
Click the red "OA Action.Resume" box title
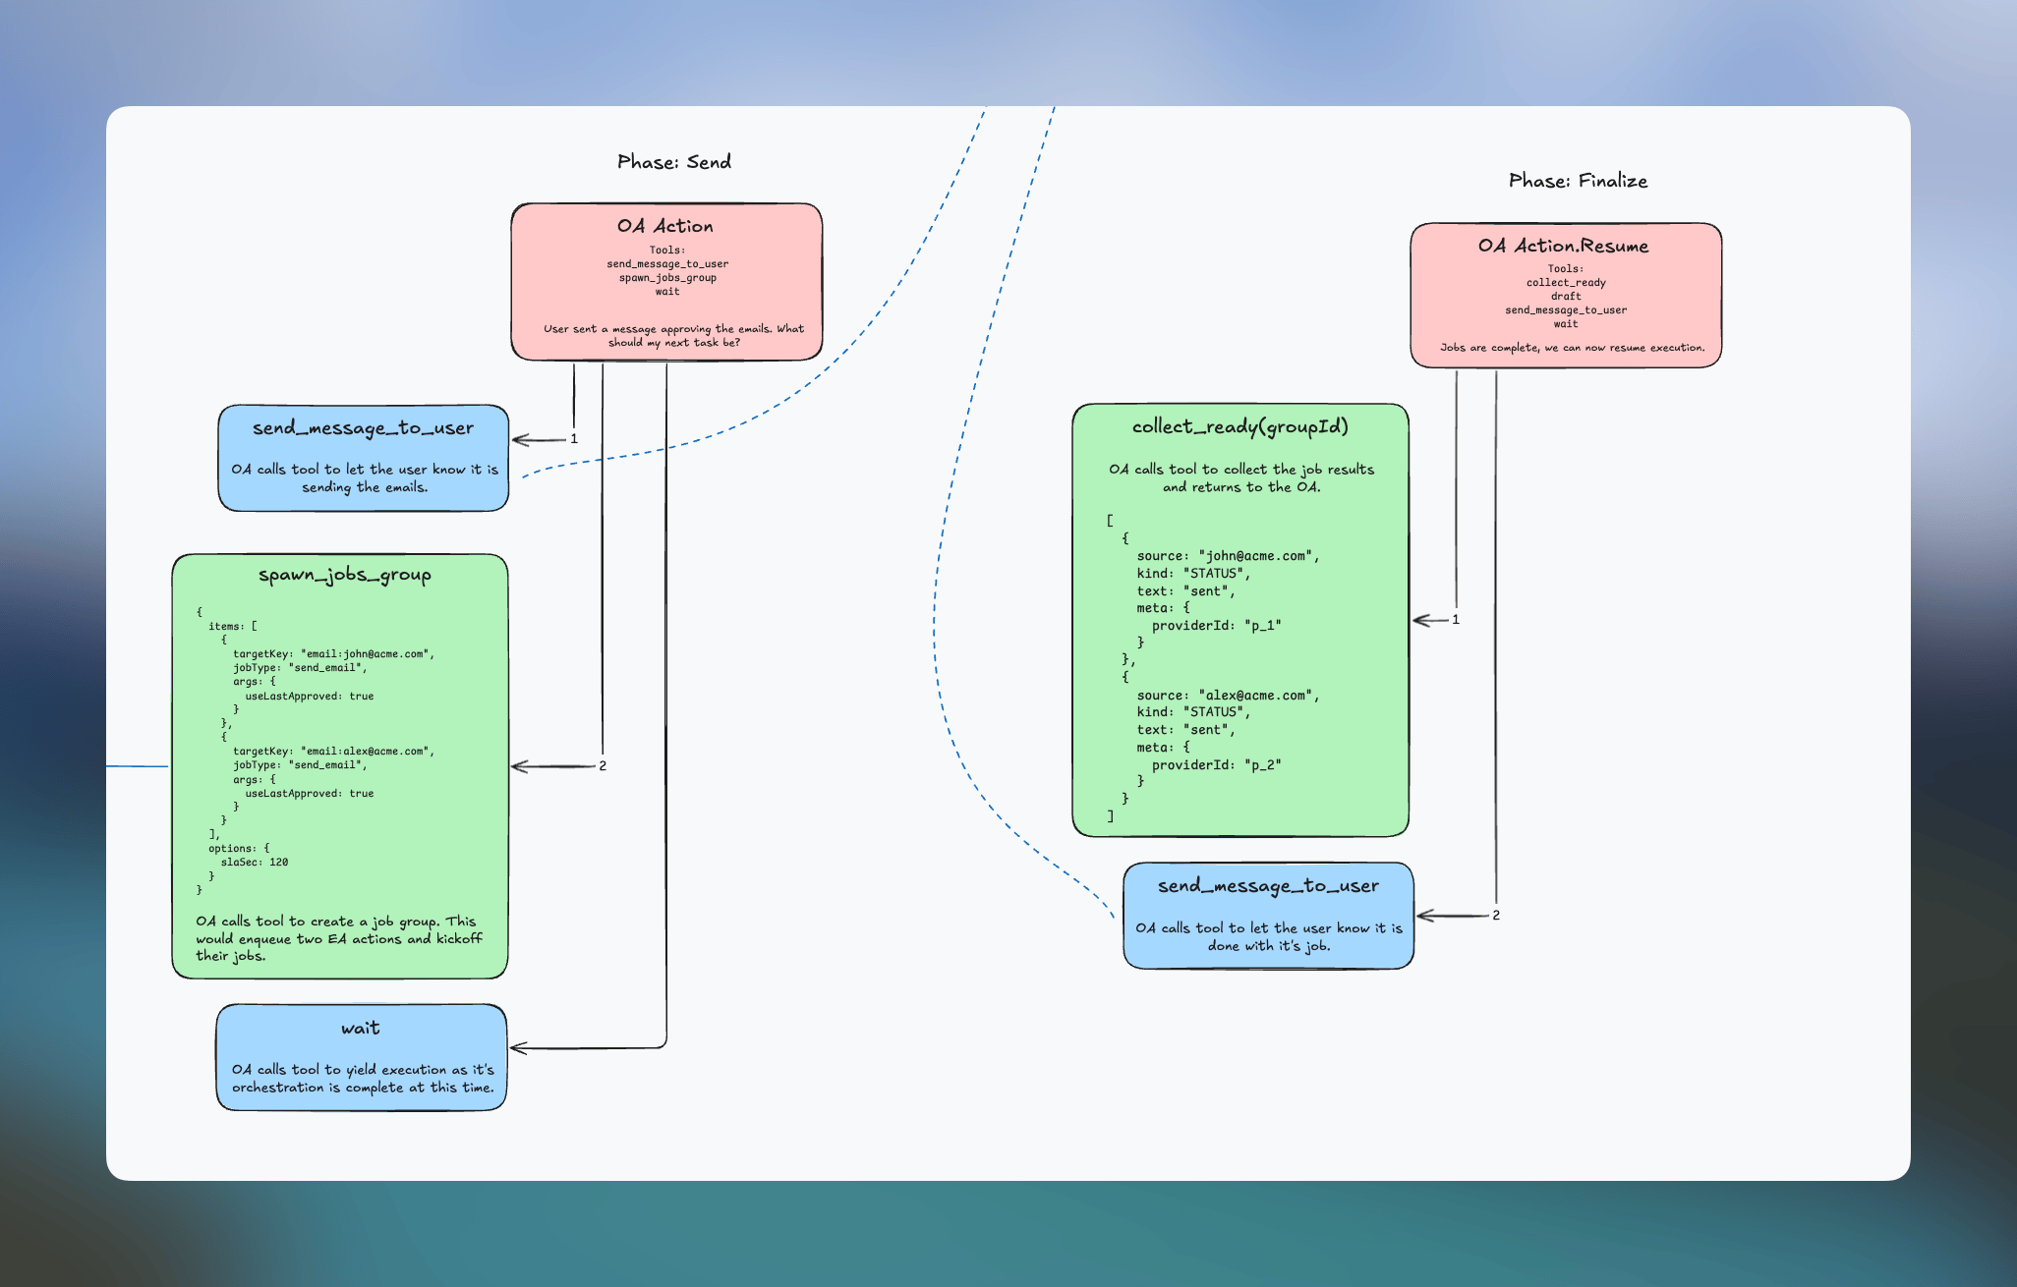click(x=1564, y=246)
